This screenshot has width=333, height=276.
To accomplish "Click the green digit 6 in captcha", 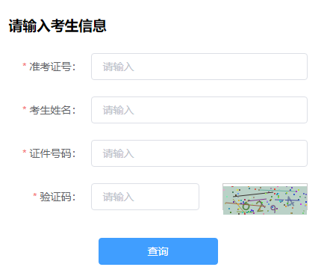I will coord(246,206).
